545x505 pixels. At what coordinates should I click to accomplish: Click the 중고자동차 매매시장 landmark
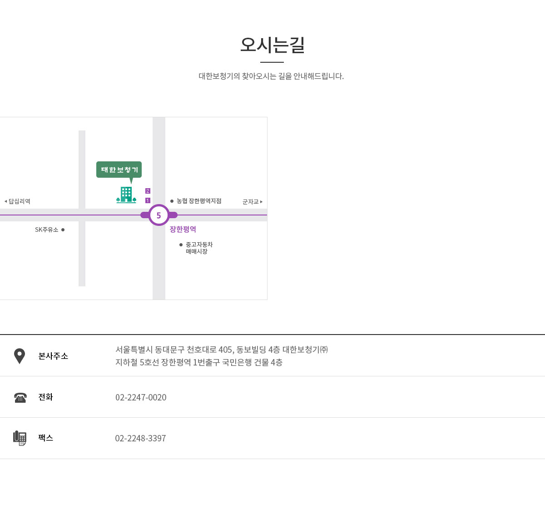196,248
